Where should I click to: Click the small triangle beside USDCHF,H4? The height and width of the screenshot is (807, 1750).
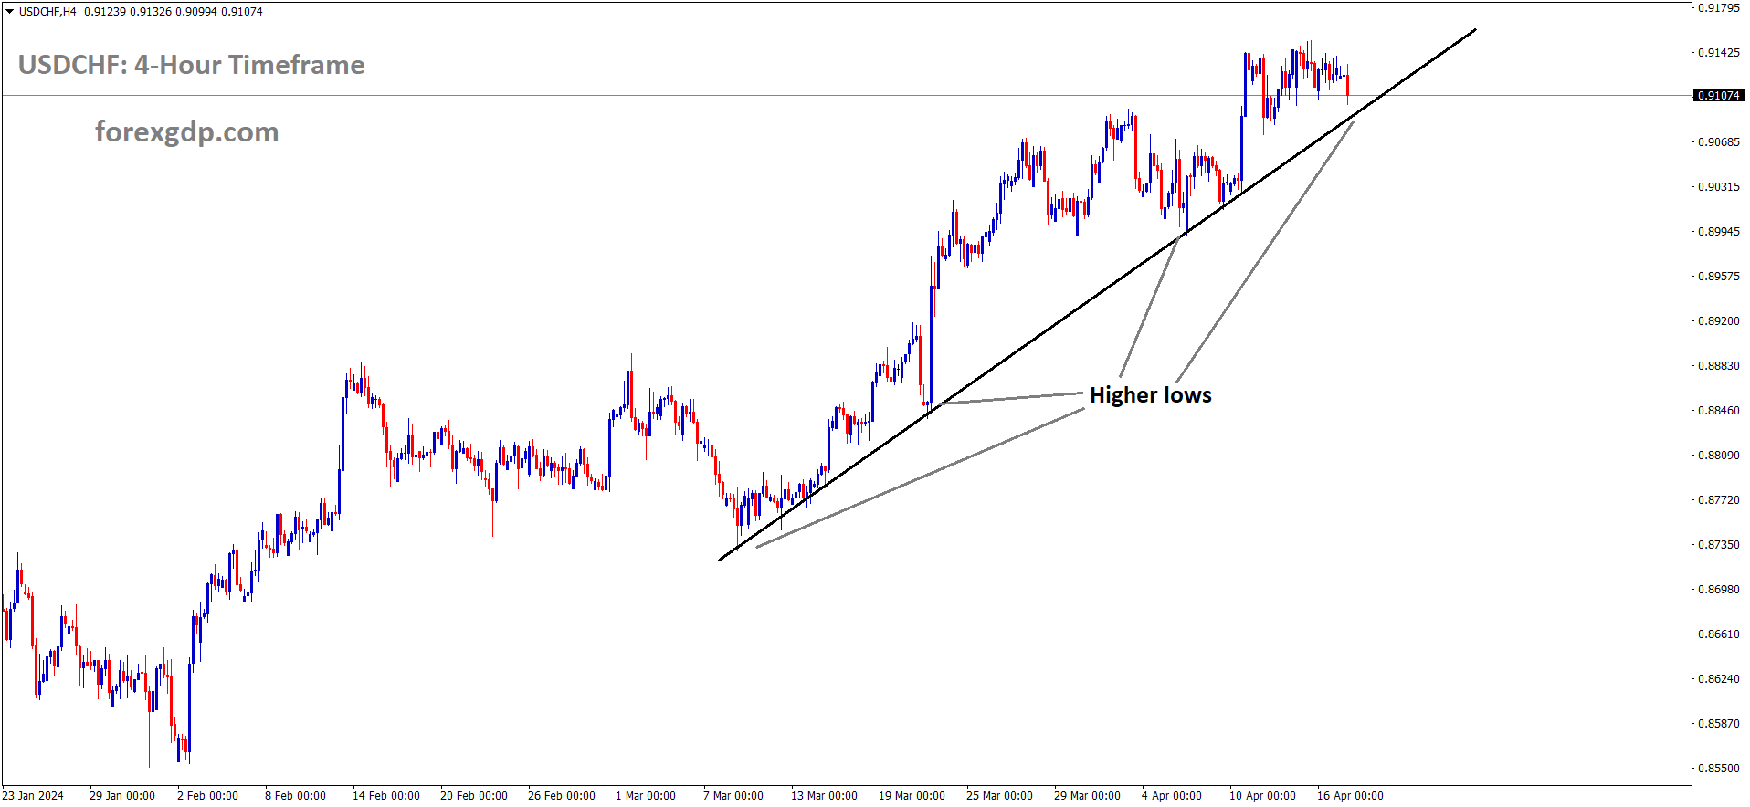tap(9, 12)
